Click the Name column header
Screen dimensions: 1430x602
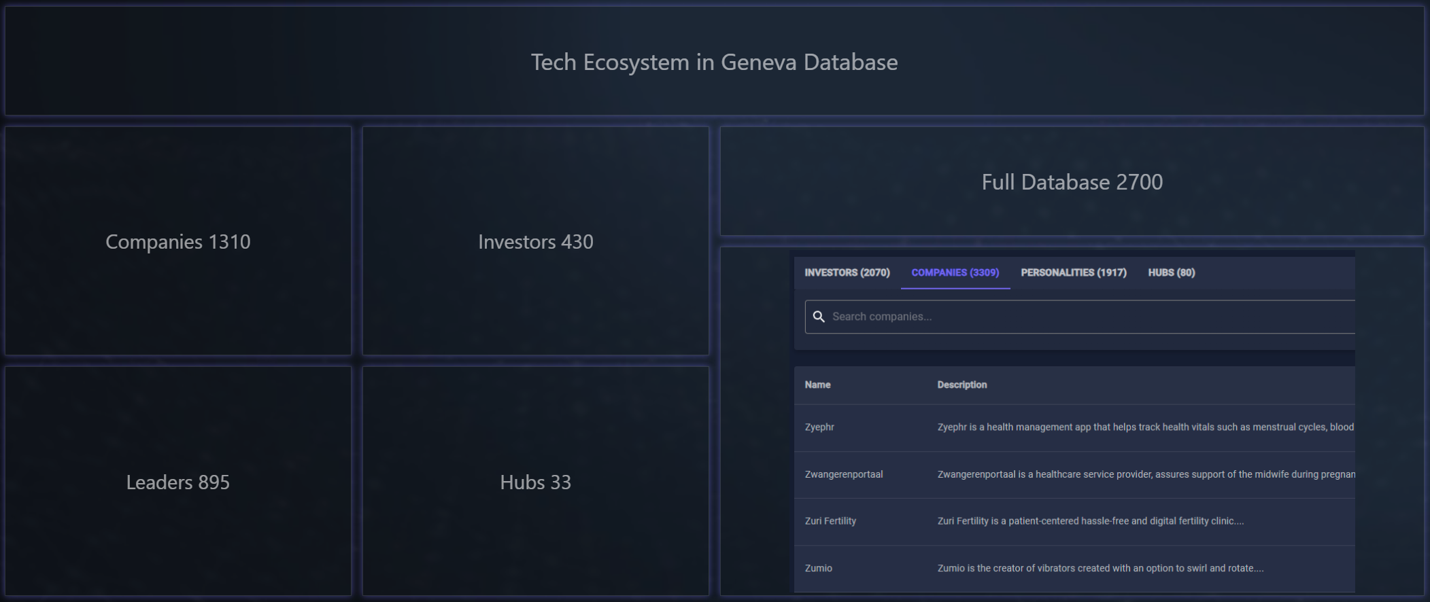pos(817,385)
